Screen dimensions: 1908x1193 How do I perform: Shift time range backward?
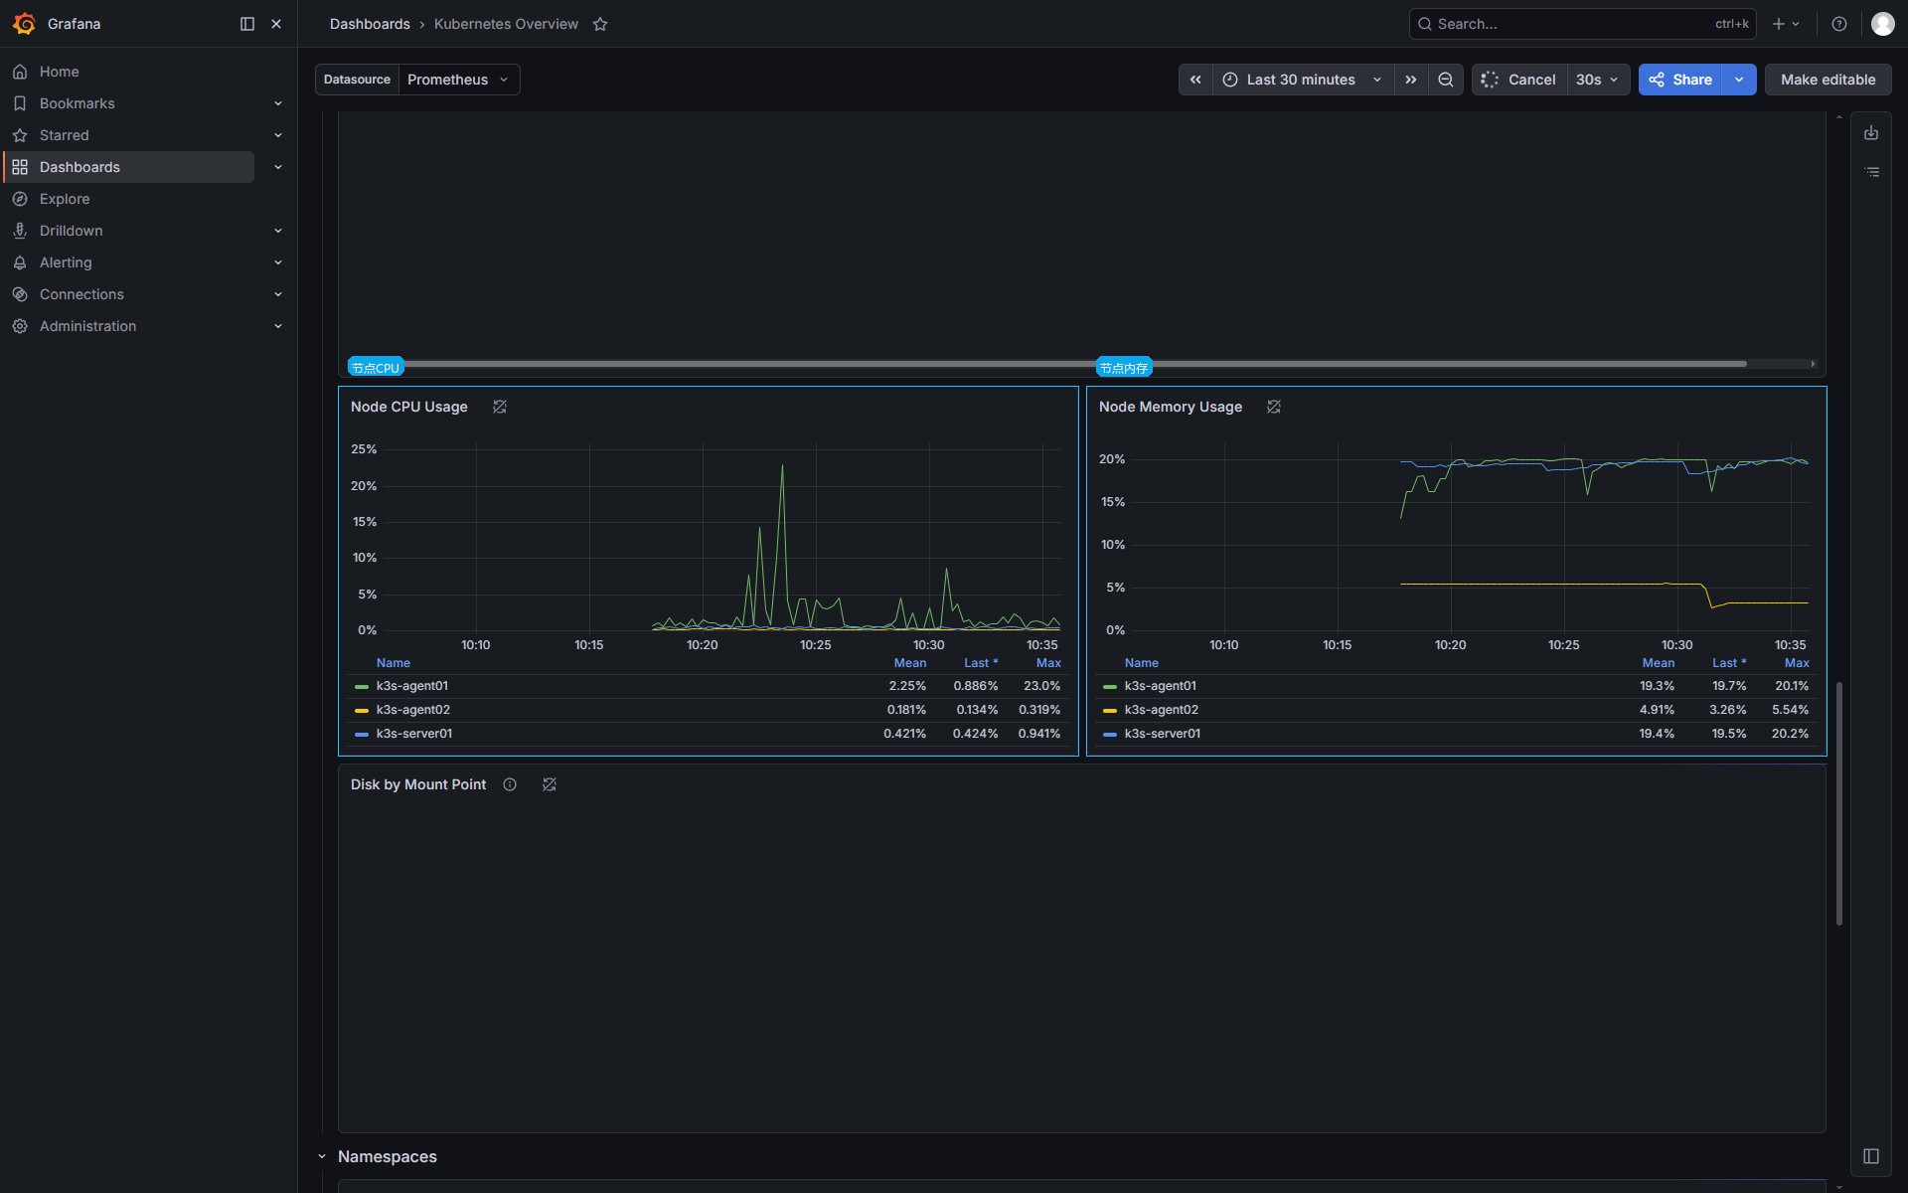[1195, 80]
